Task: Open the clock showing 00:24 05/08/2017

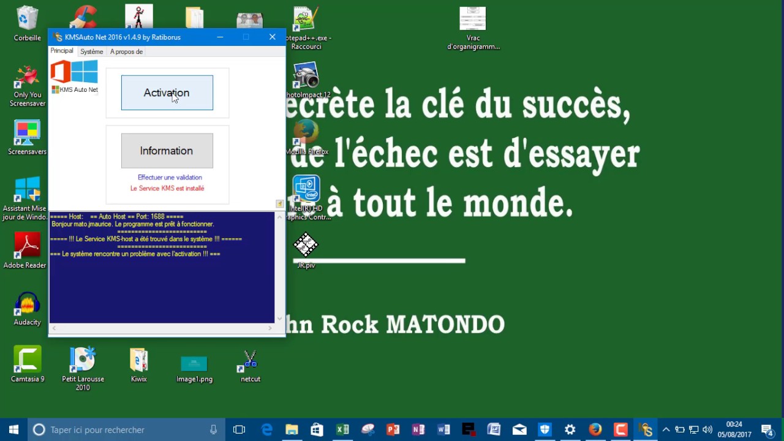Action: point(734,430)
